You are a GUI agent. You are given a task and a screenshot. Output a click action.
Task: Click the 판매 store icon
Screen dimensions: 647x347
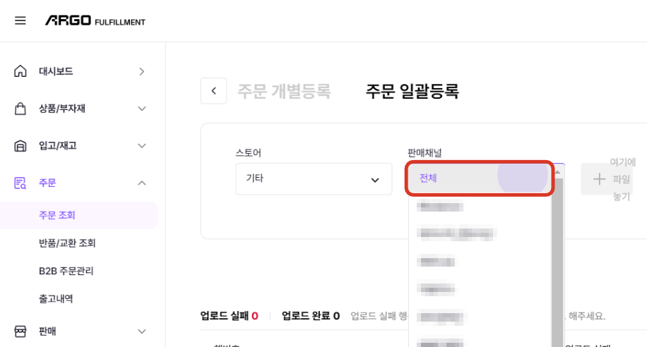click(20, 331)
